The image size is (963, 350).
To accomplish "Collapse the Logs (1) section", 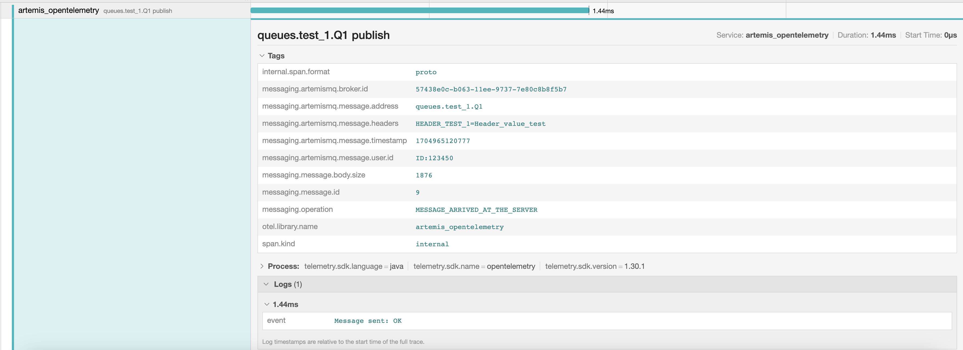I will point(266,284).
